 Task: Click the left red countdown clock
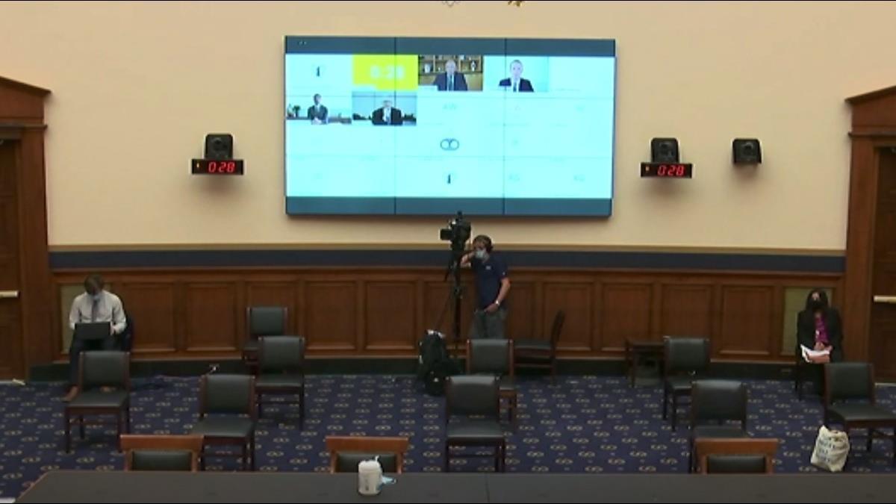click(x=217, y=167)
